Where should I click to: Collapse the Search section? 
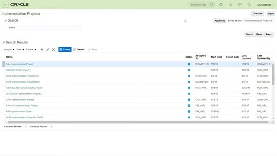pyautogui.click(x=6, y=20)
